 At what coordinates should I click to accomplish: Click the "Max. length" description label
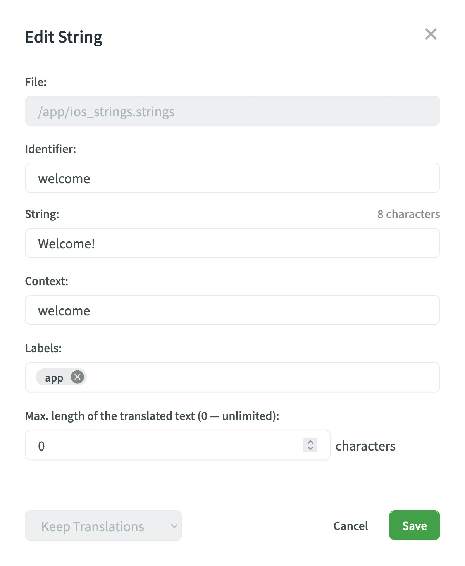[152, 416]
